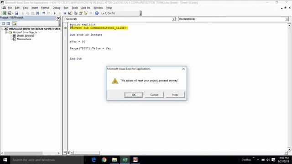Click the 'End Sub' code line
Viewport: 292px width, 164px height.
(76, 59)
